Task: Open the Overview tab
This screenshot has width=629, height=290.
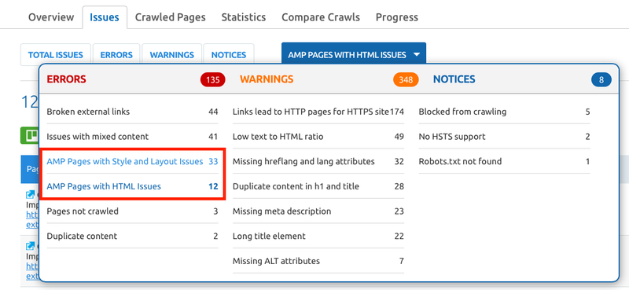Action: pyautogui.click(x=51, y=17)
